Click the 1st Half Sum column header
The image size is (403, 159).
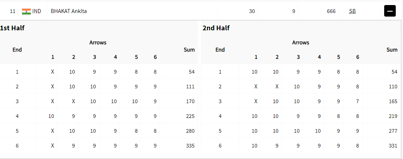(189, 50)
